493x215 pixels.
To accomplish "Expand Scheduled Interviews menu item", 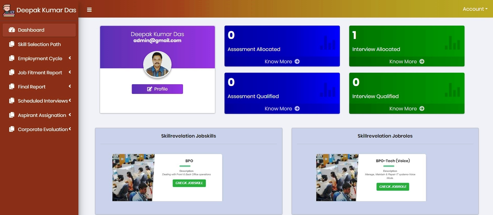I will point(39,101).
